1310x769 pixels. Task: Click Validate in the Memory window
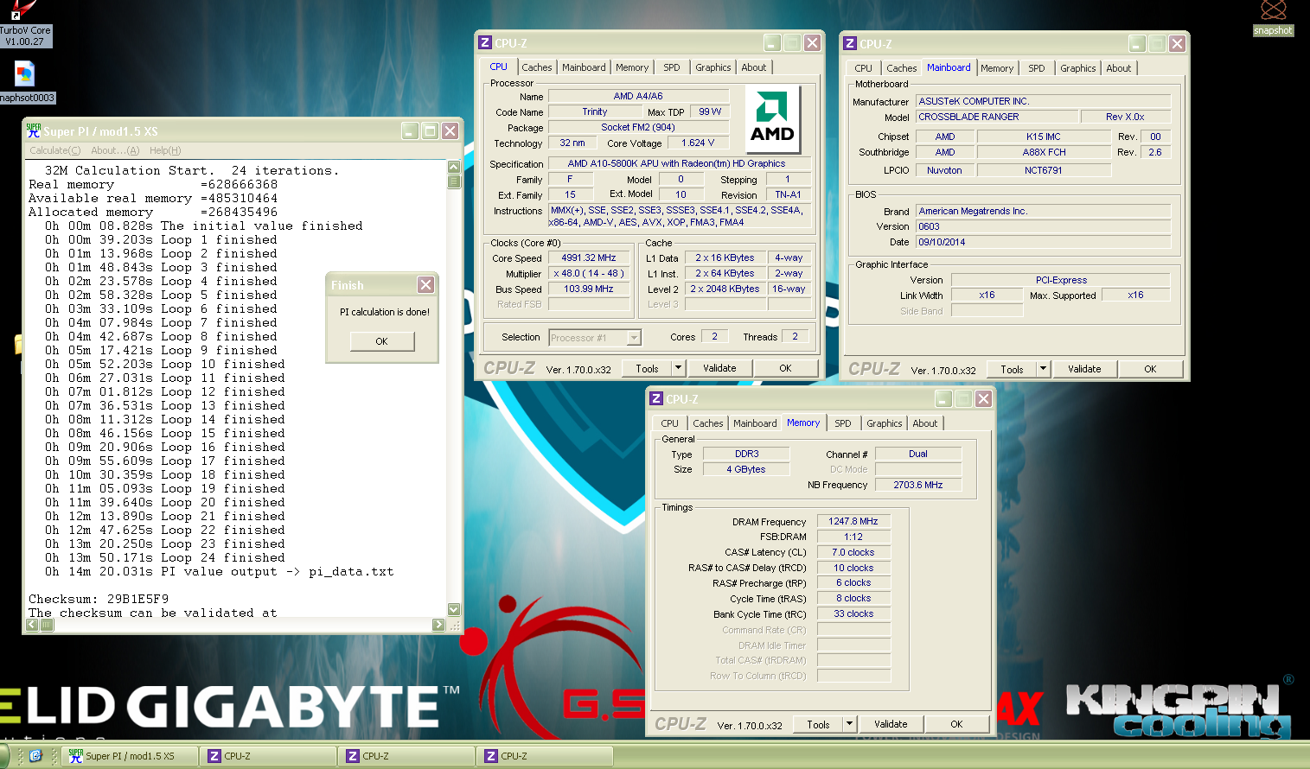[x=891, y=724]
